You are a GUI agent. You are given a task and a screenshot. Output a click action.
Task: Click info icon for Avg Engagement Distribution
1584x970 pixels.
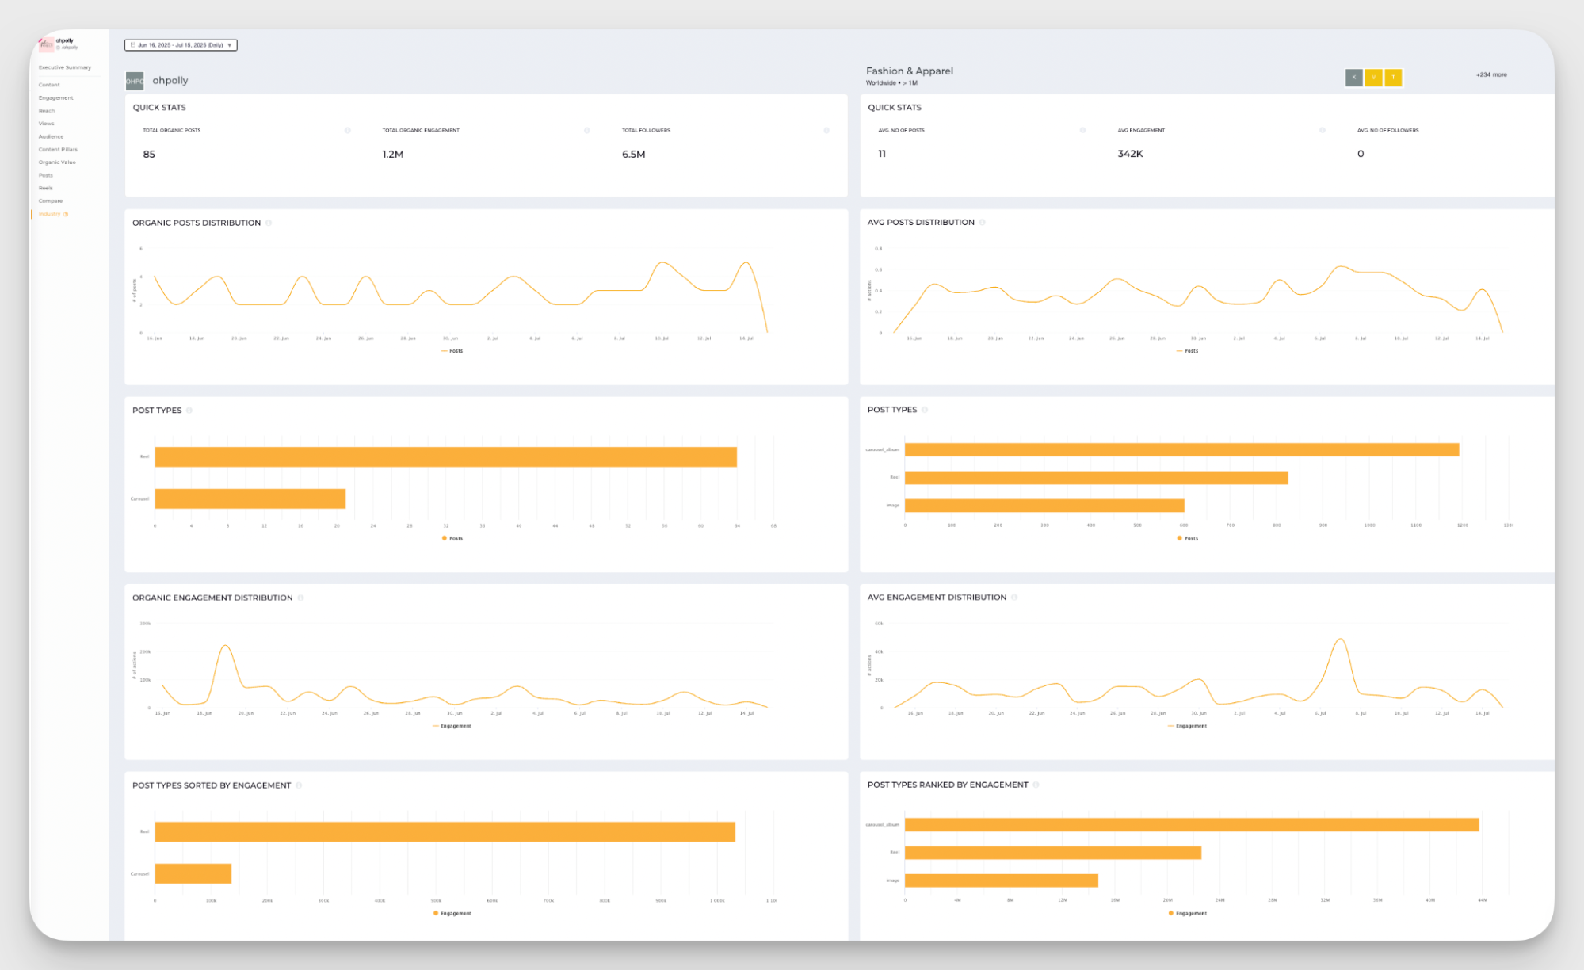pyautogui.click(x=1014, y=598)
